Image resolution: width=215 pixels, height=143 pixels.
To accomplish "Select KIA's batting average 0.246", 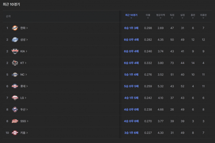I will point(148,51).
